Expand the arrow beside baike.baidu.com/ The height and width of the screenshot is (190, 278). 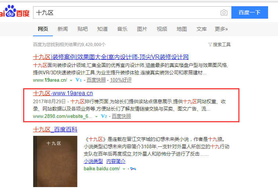tap(124, 169)
